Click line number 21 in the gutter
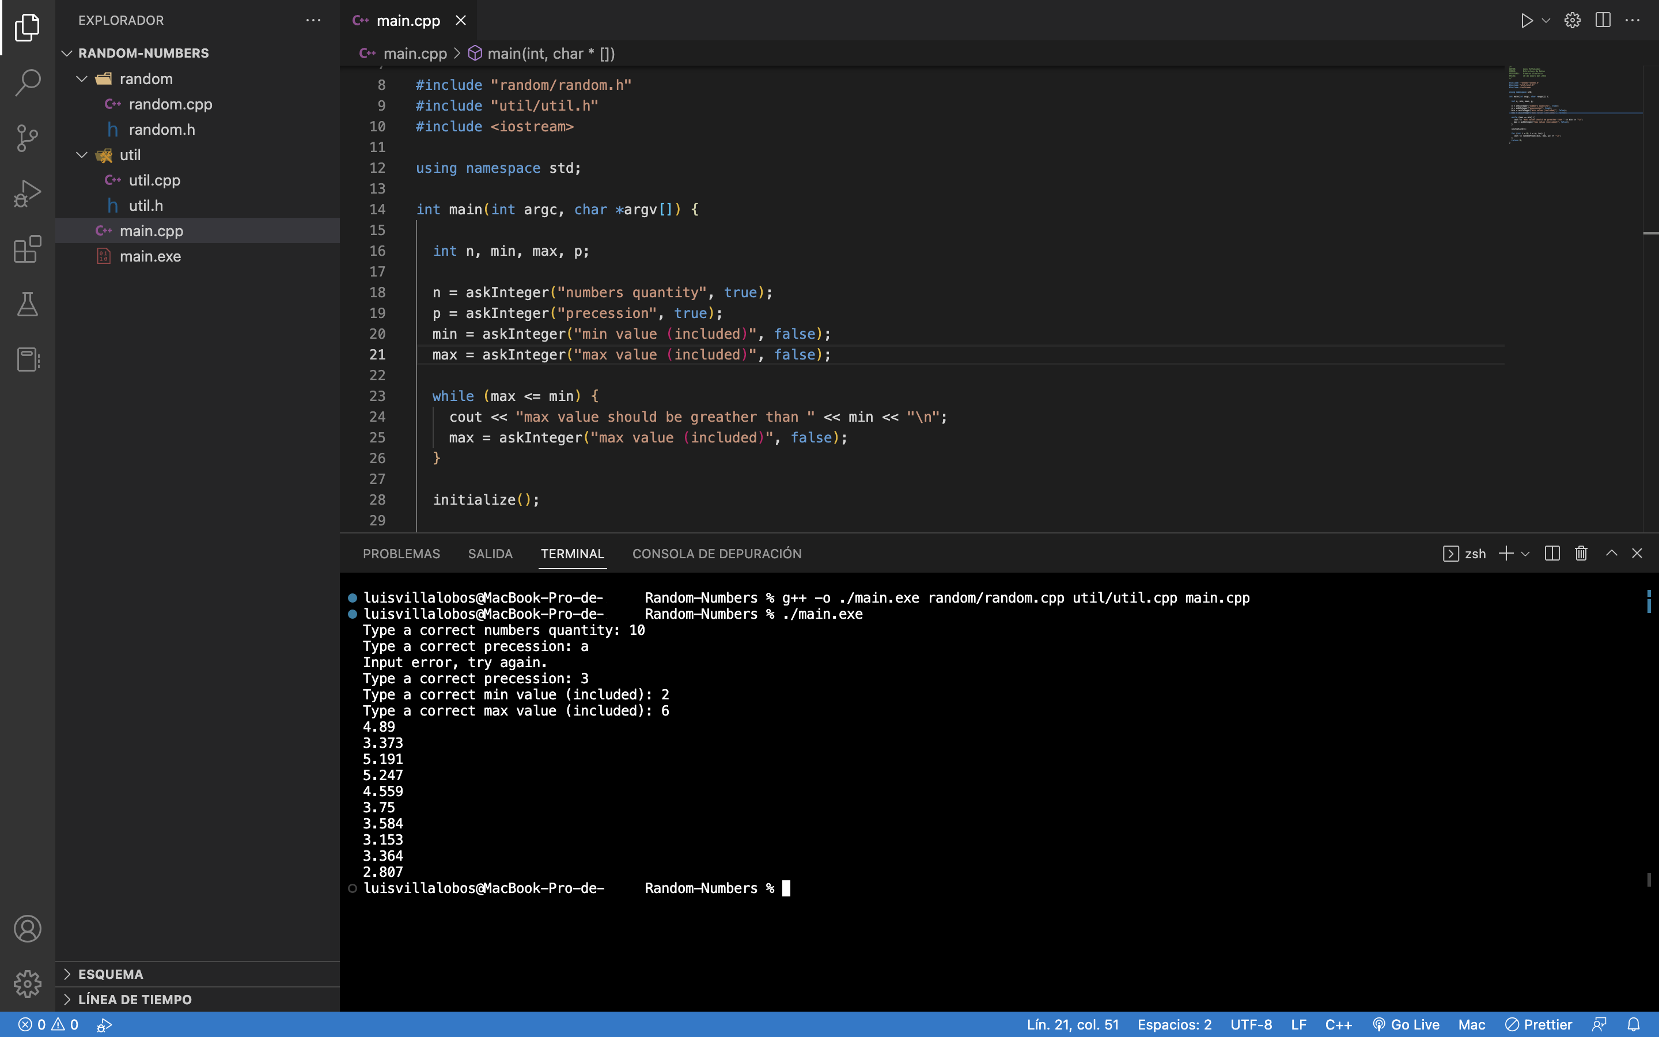 coord(378,354)
